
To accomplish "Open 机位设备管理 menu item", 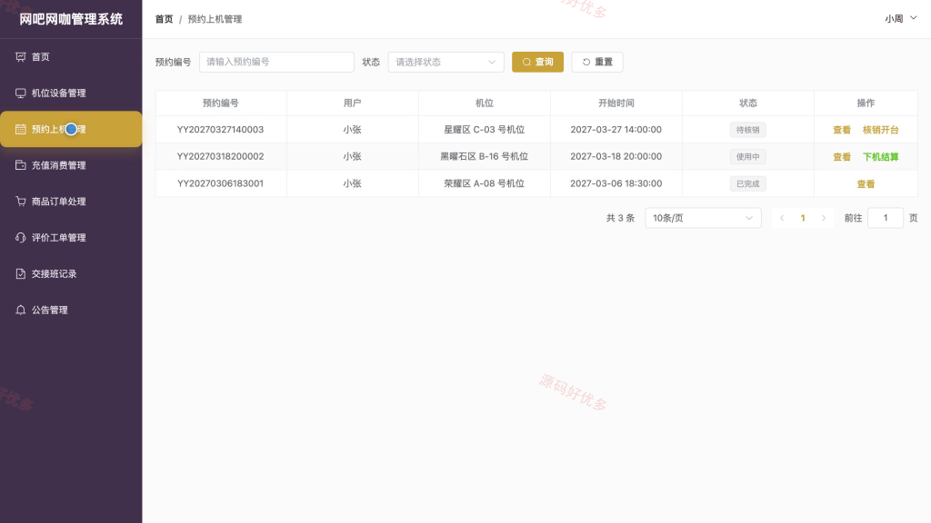I will [x=71, y=94].
